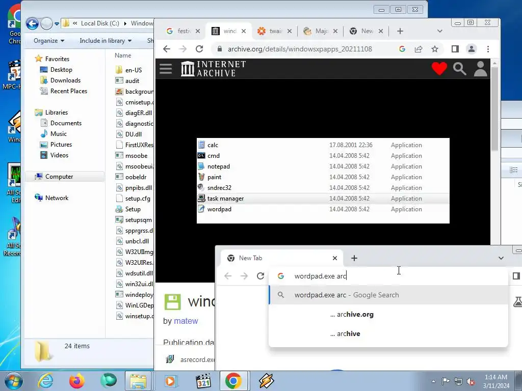Switch to the 'twai' tab
Image resolution: width=522 pixels, height=391 pixels.
pyautogui.click(x=275, y=31)
